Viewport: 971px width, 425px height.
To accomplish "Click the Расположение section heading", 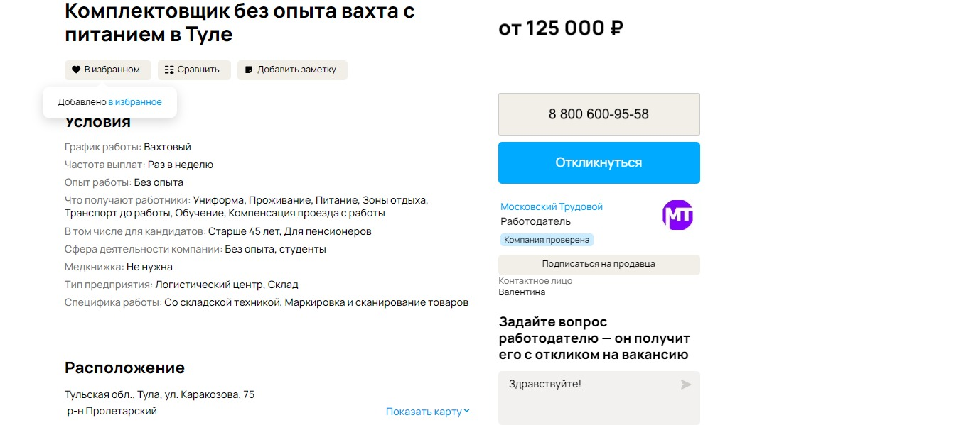I will [124, 368].
